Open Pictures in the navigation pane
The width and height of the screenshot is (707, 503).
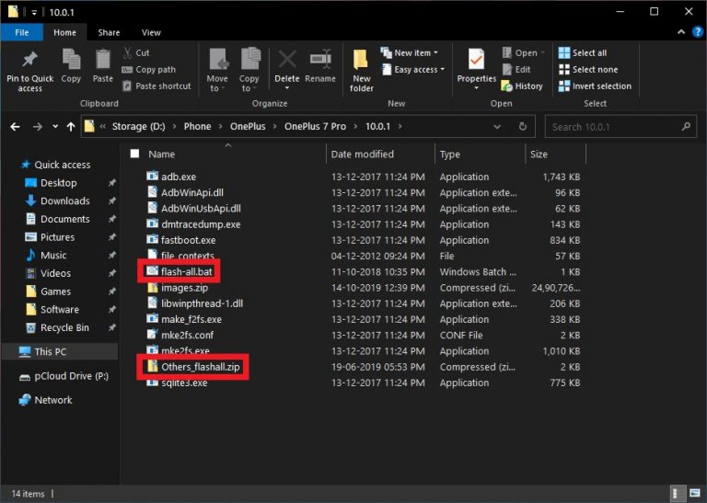[57, 237]
